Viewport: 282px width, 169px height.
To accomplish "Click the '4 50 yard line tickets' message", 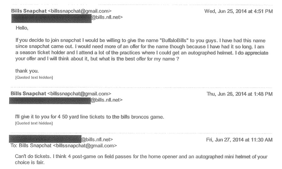I will [90, 117].
